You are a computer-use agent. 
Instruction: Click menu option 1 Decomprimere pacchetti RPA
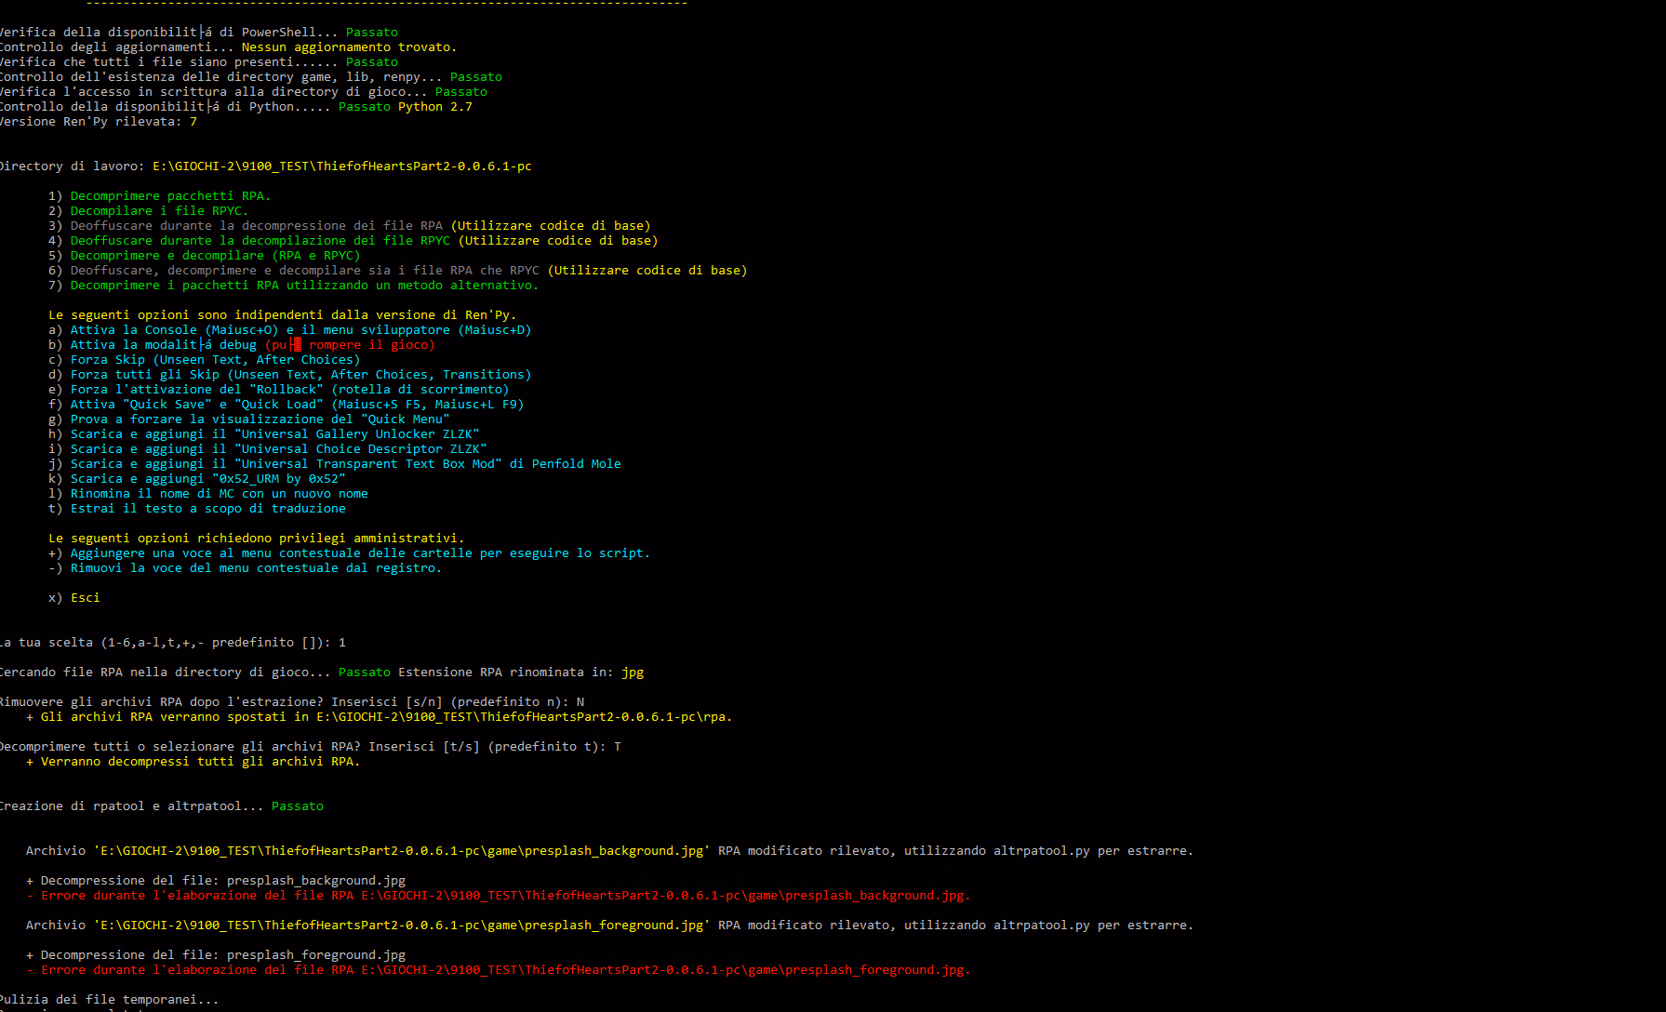169,196
